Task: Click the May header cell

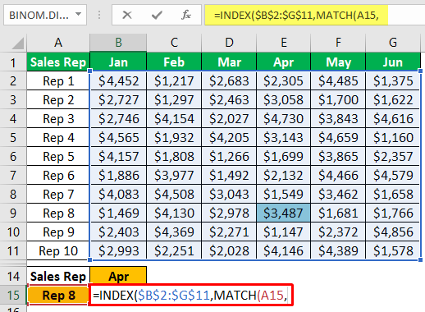Action: coord(338,62)
